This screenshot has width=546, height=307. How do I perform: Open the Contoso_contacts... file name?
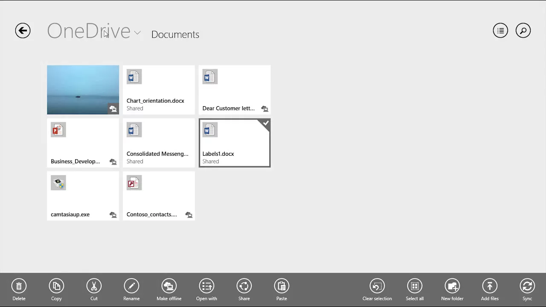coord(151,214)
